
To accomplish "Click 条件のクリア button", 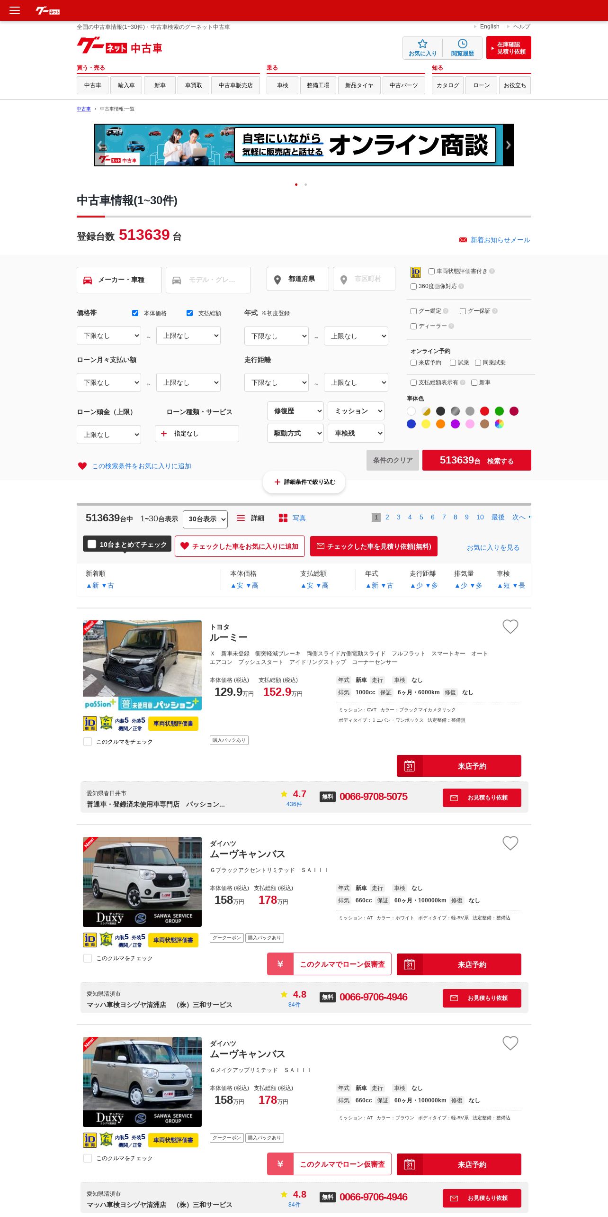I will [x=393, y=460].
